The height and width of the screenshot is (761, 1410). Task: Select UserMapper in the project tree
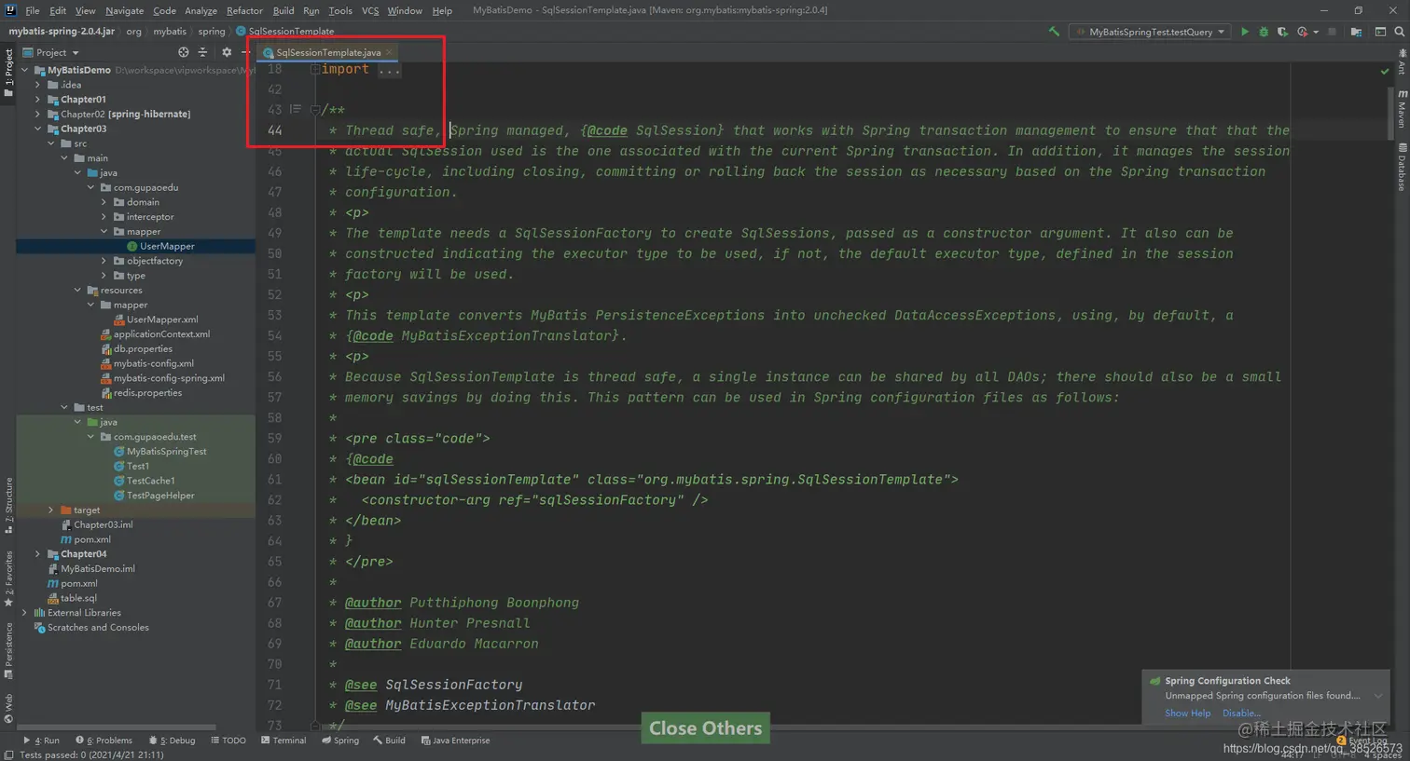(167, 247)
